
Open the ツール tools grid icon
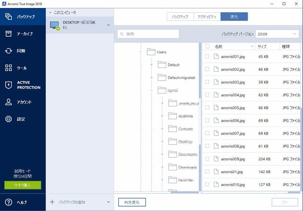point(8,68)
